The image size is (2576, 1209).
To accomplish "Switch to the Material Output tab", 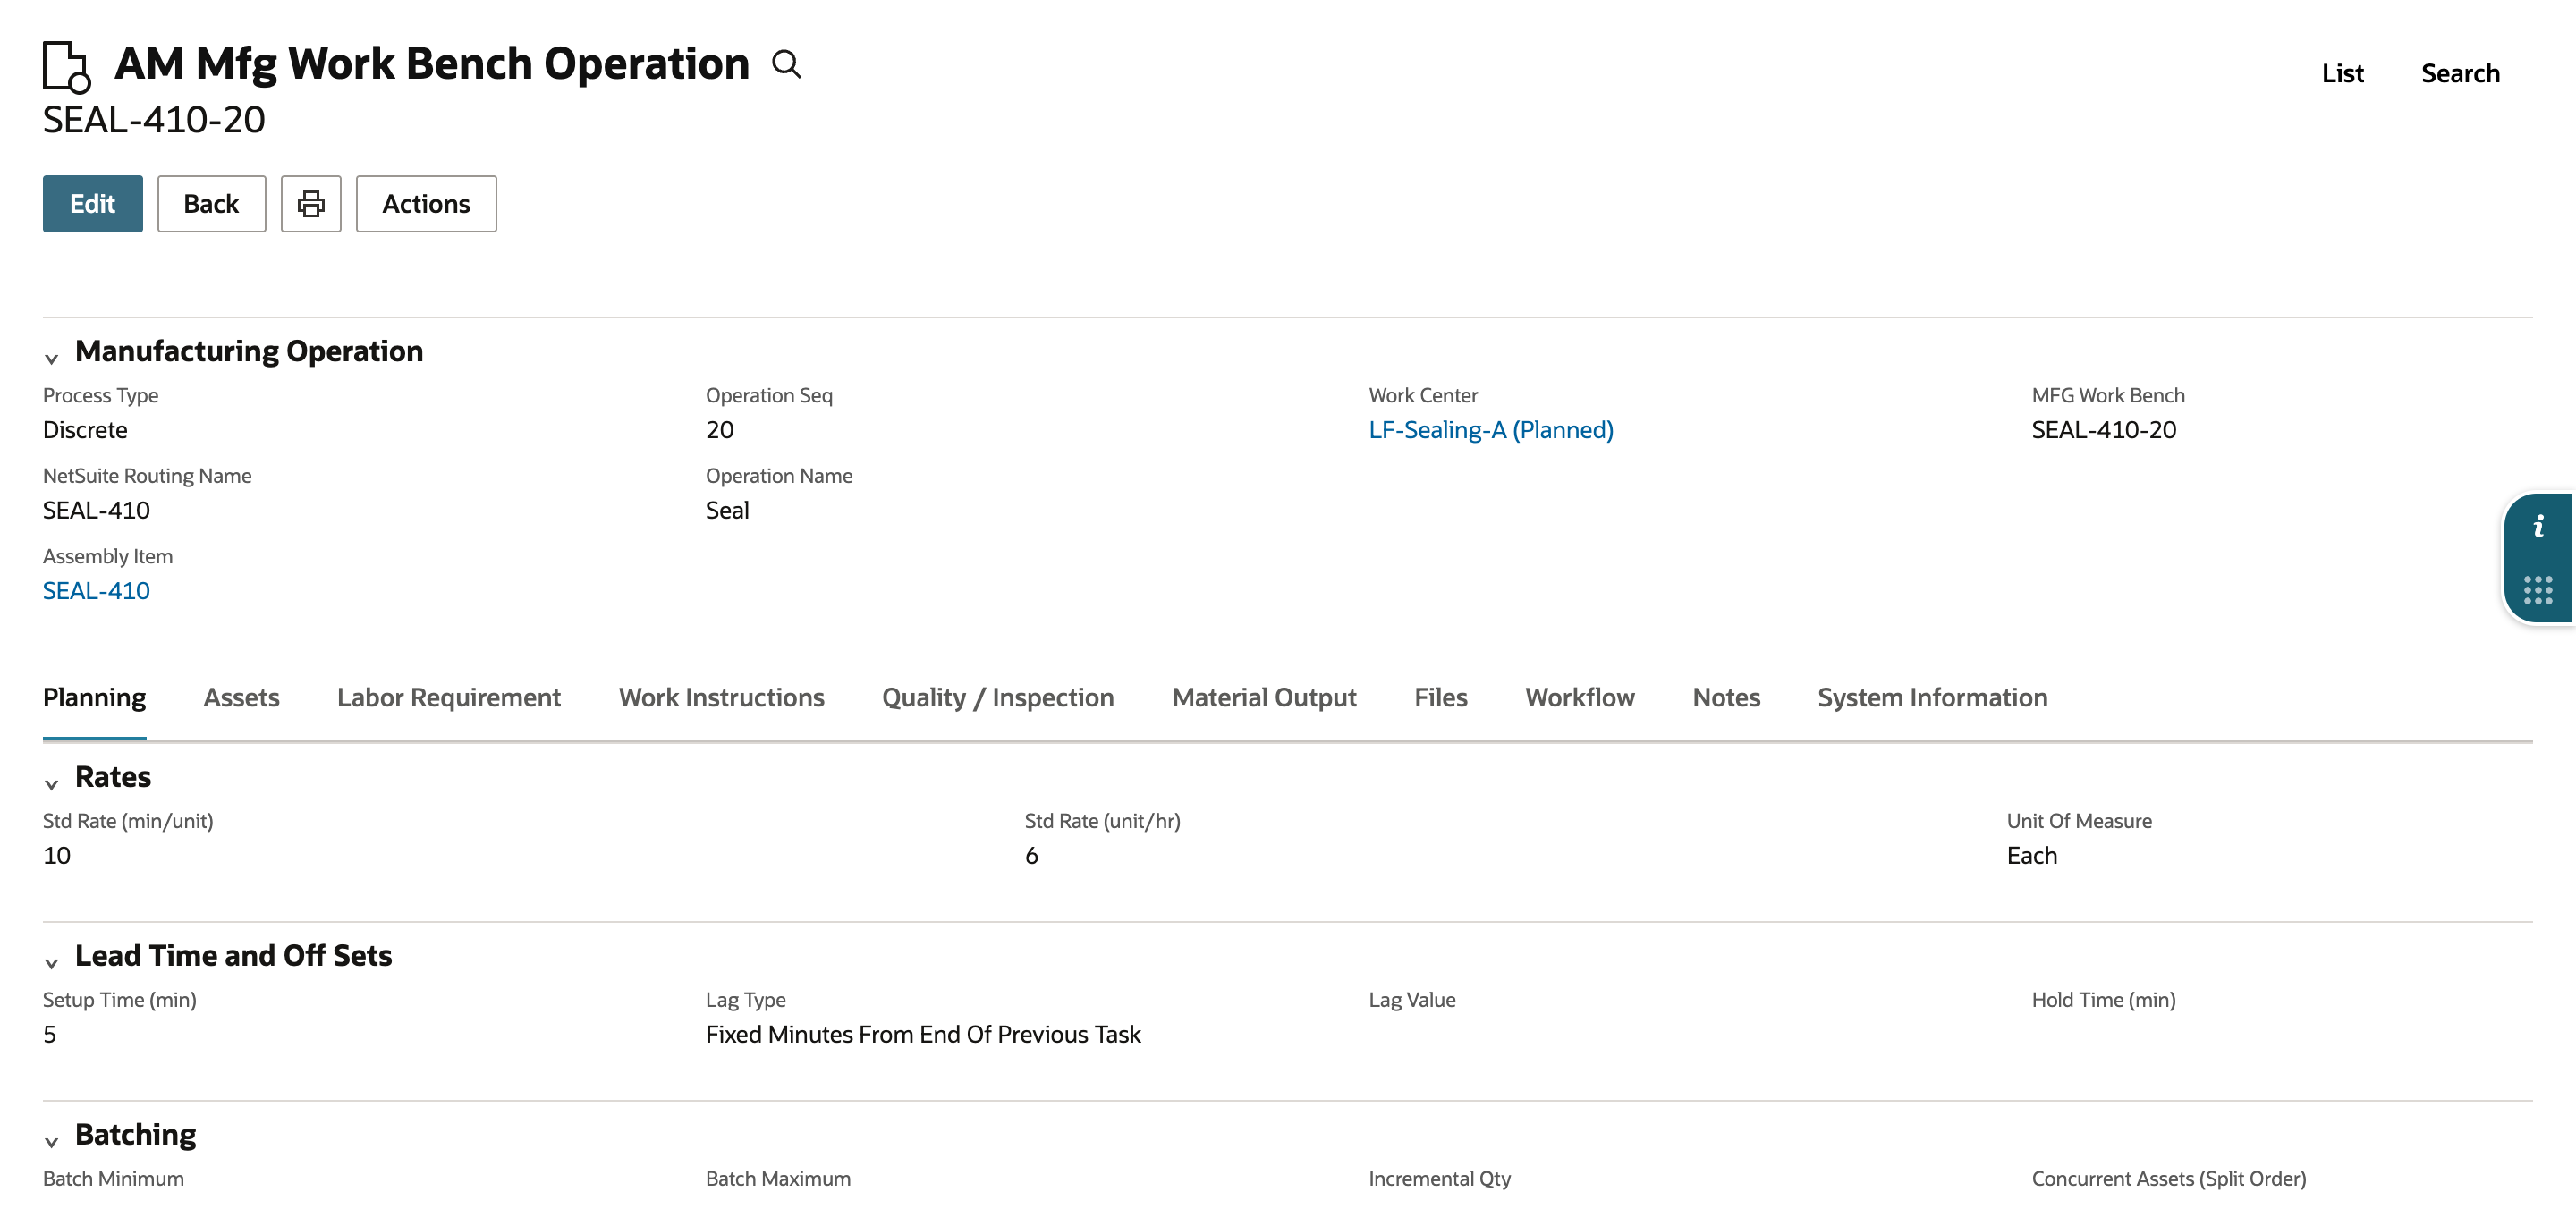I will [x=1264, y=698].
